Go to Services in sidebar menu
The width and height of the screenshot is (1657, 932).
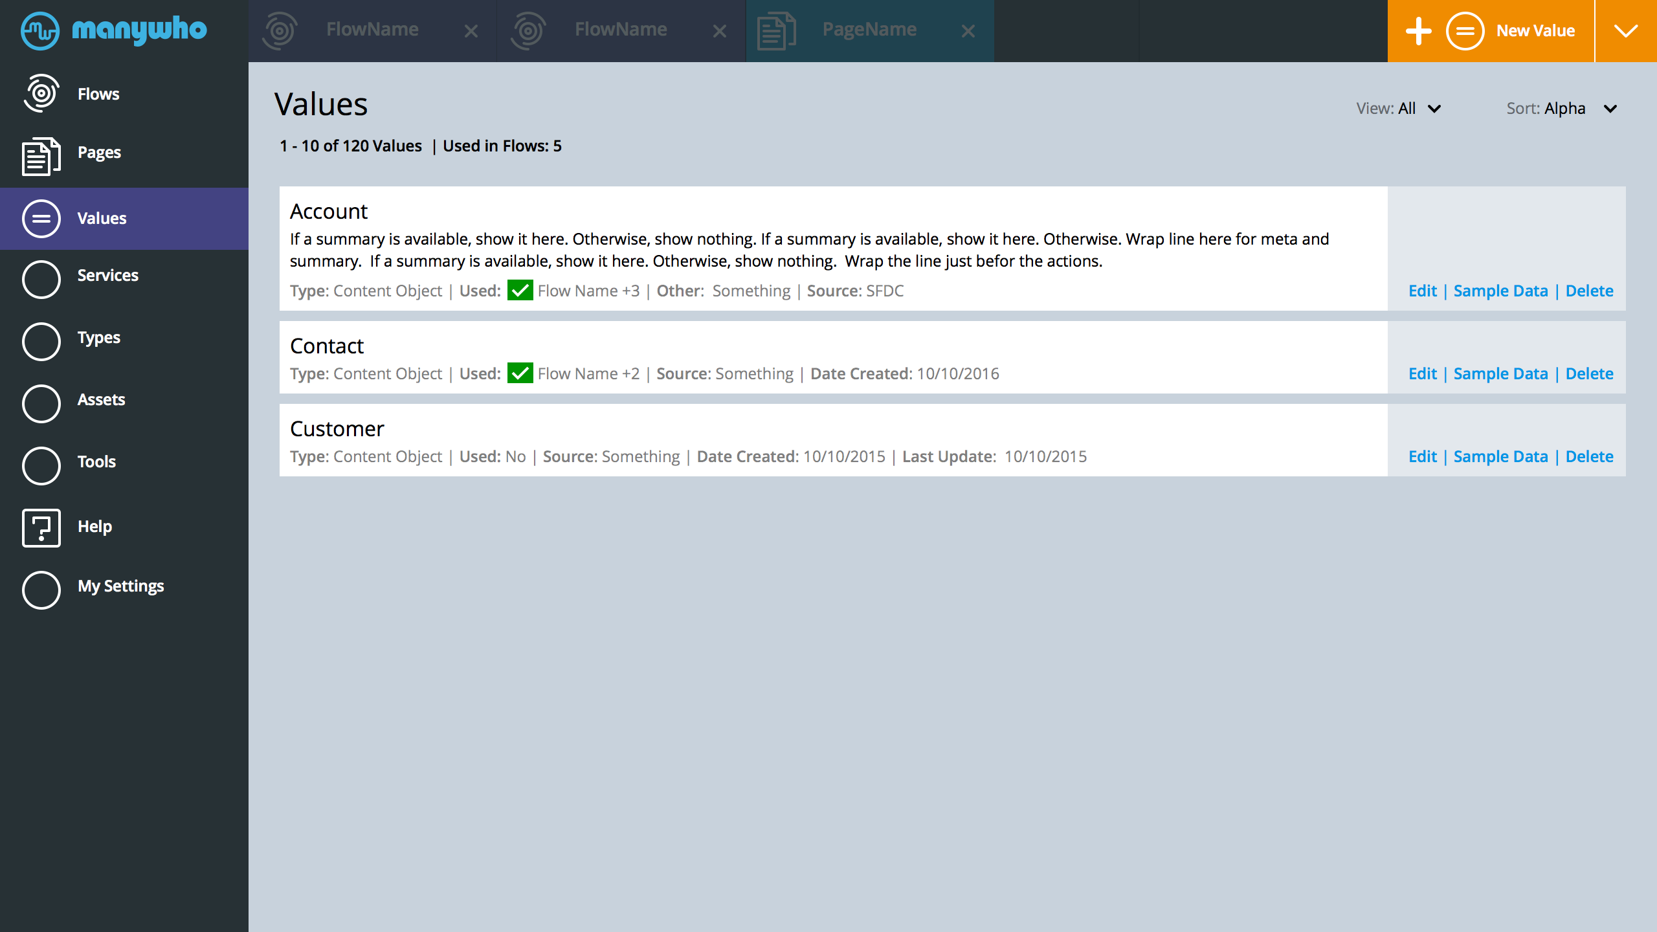tap(108, 275)
